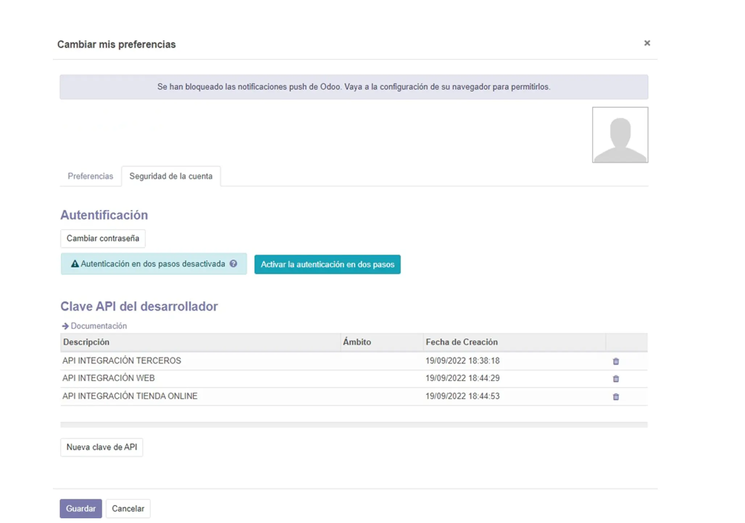Viewport: 745px width, 523px height.
Task: Click the Autenticación en dos pasos desactivada notice
Action: pyautogui.click(x=154, y=264)
